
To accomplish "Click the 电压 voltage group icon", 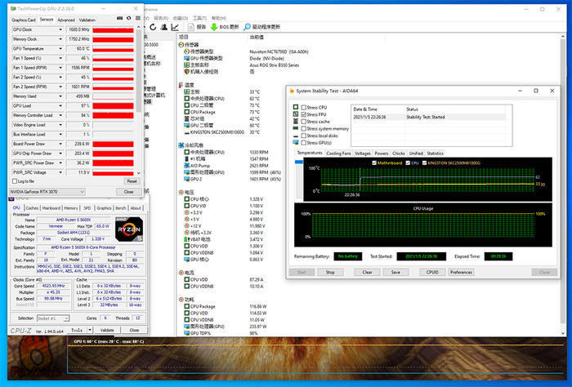I will pyautogui.click(x=181, y=192).
